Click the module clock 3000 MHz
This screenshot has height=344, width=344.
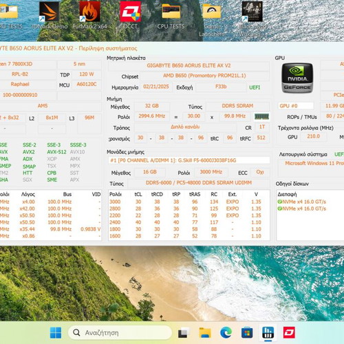pyautogui.click(x=211, y=172)
